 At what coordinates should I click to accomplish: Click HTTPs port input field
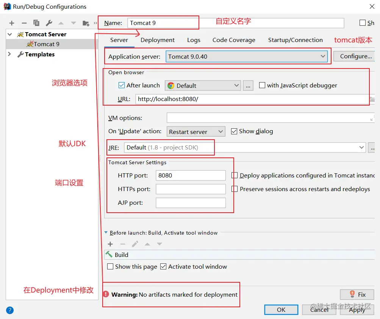tap(191, 189)
